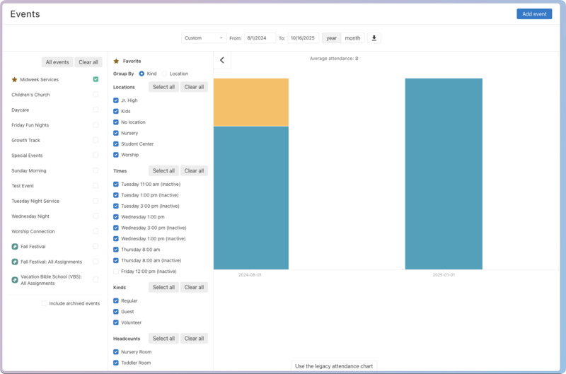The width and height of the screenshot is (566, 374).
Task: Click the star icon next to Midweek Services
Action: coord(15,80)
